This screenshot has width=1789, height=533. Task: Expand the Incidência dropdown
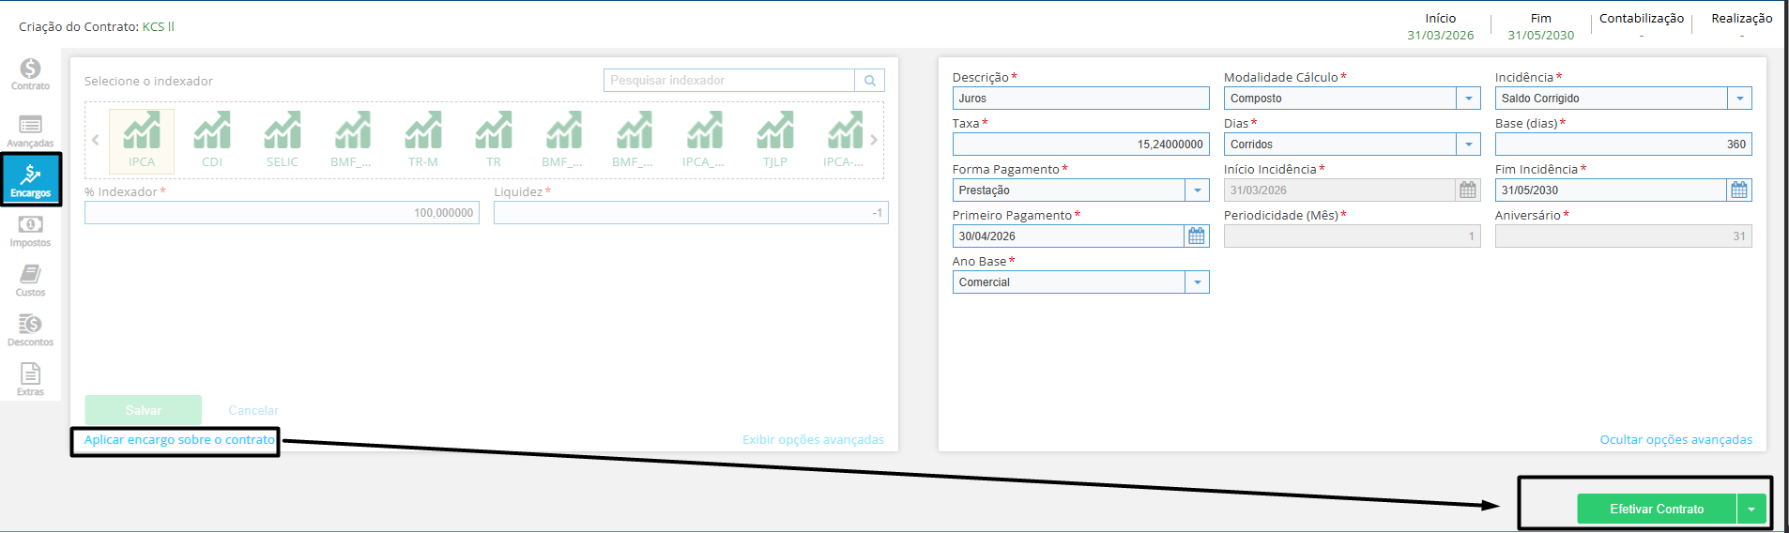(x=1740, y=99)
